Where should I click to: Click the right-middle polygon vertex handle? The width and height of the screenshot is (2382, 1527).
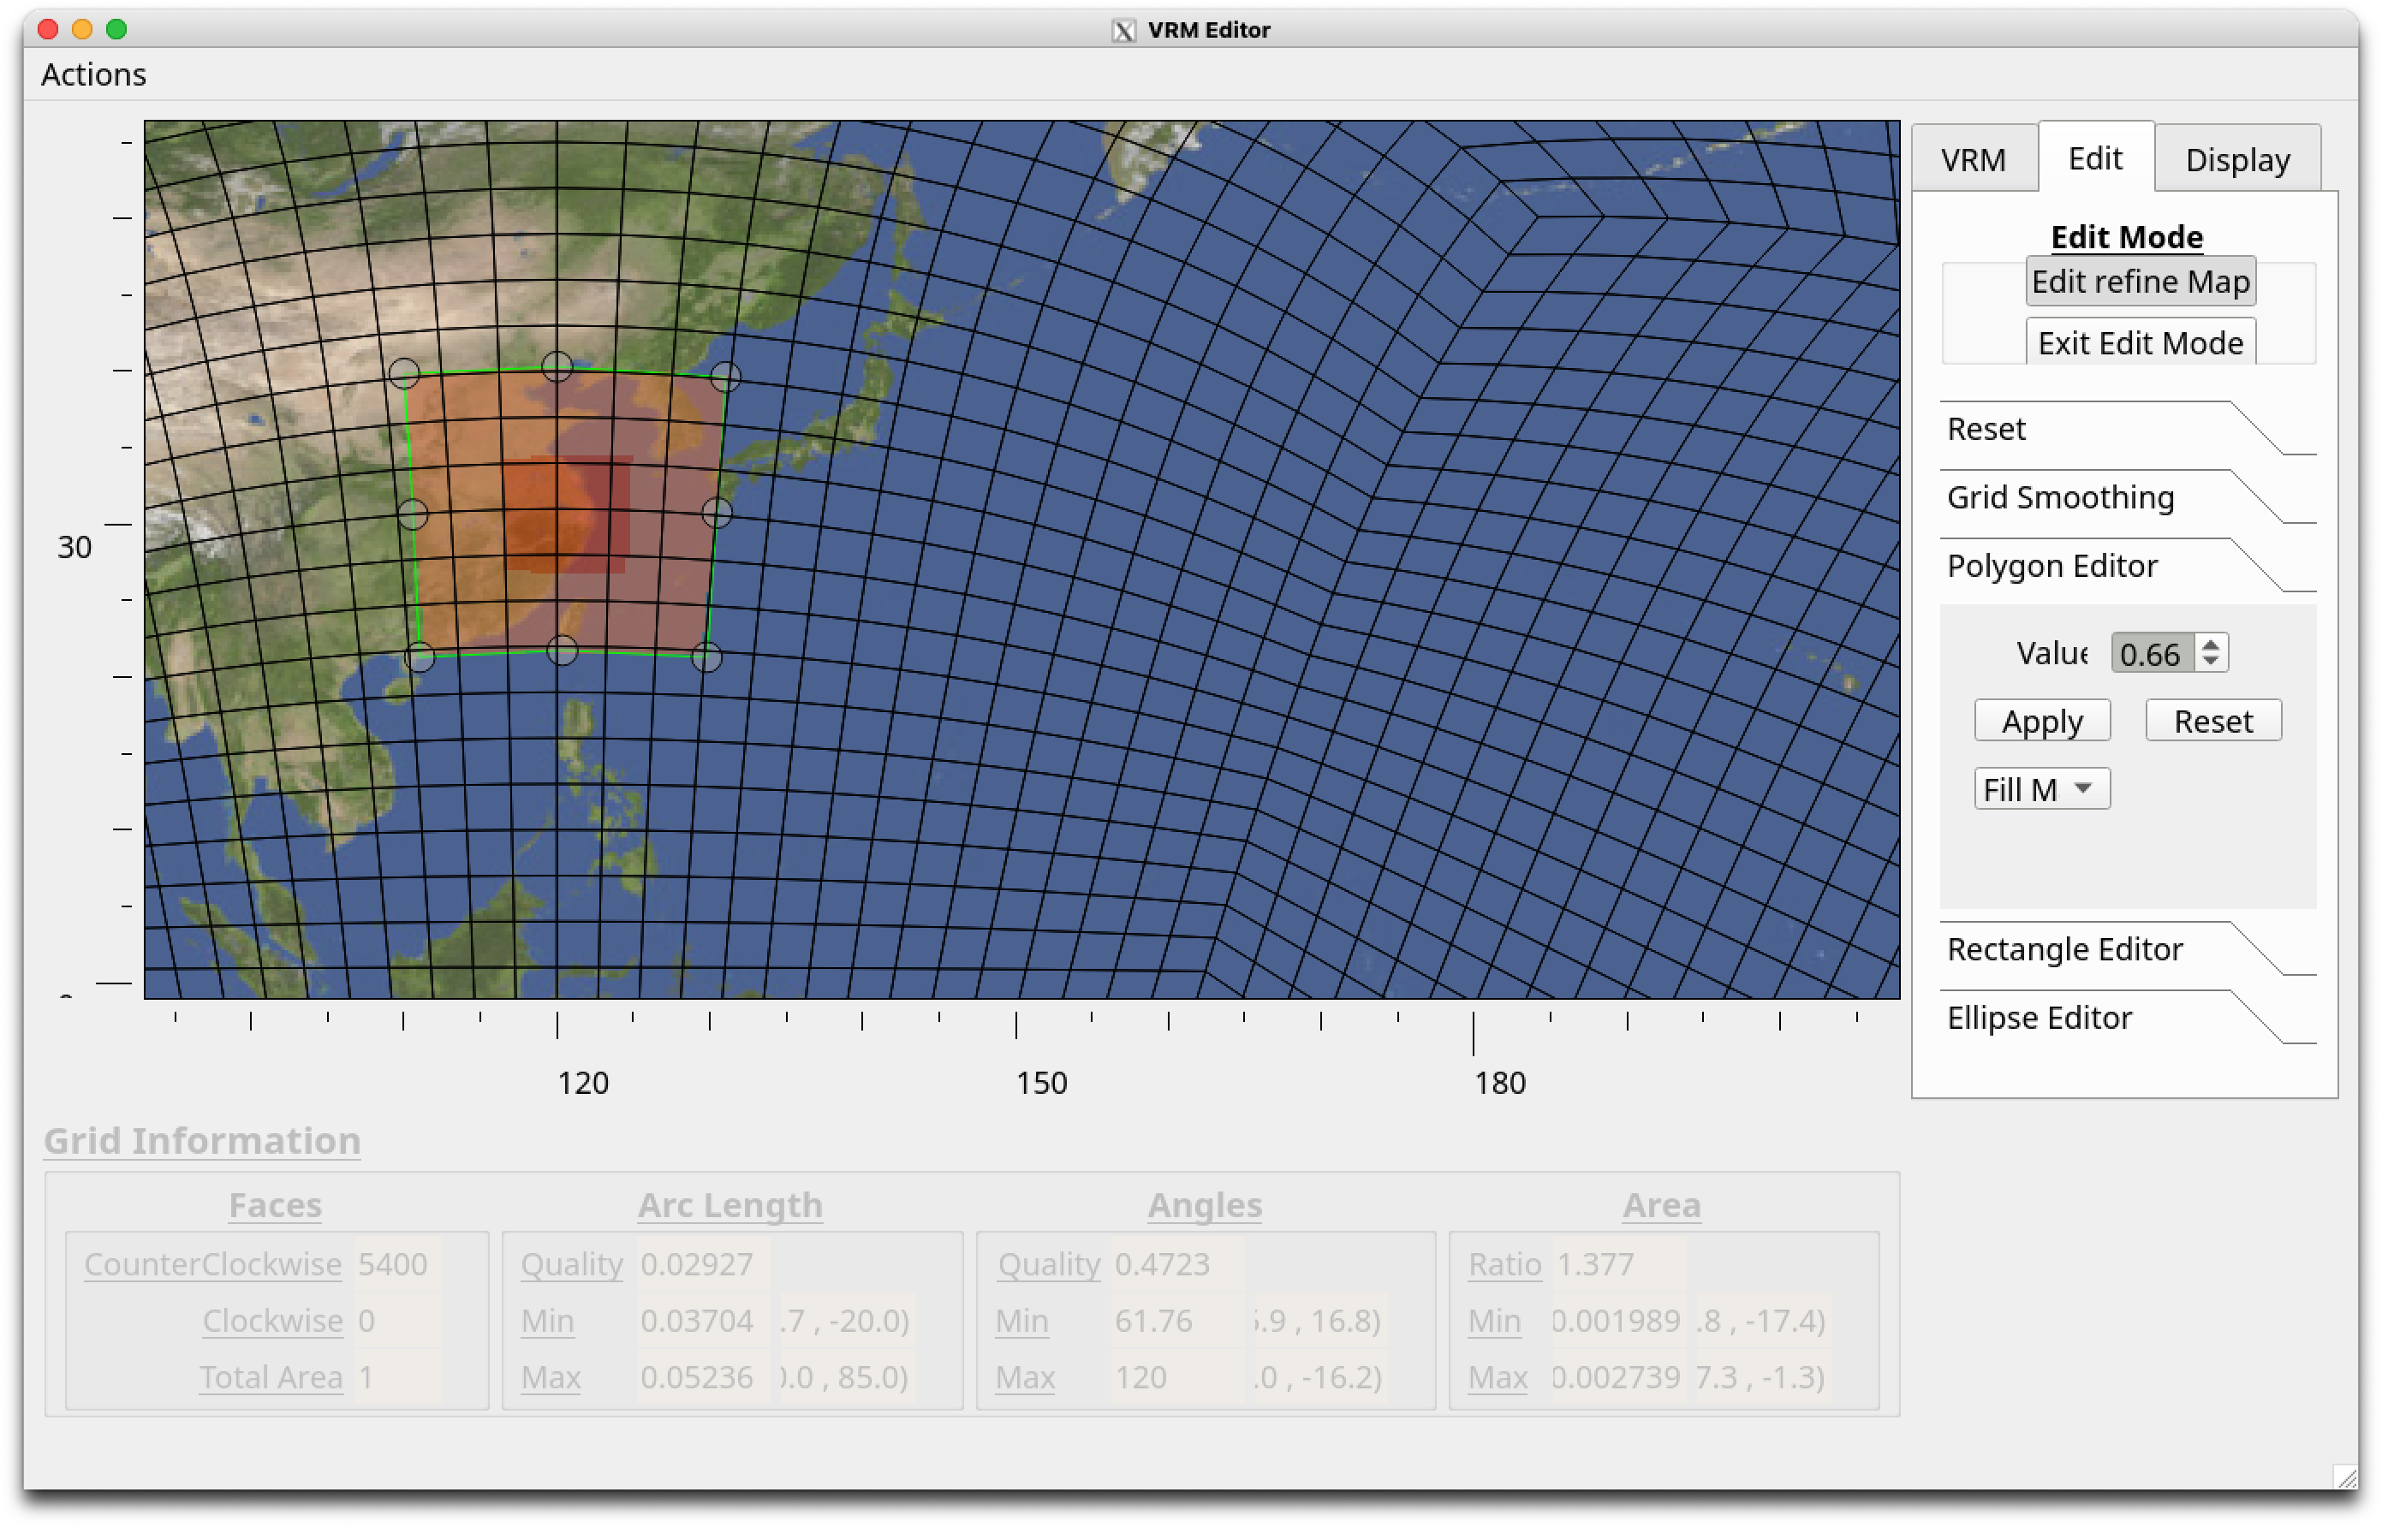[717, 513]
